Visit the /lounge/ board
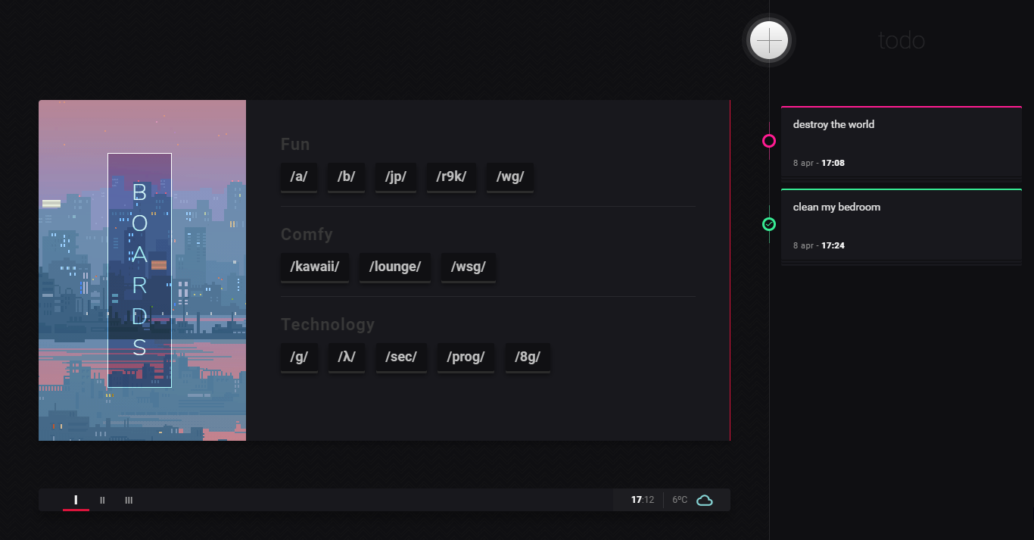The image size is (1034, 540). (x=395, y=267)
